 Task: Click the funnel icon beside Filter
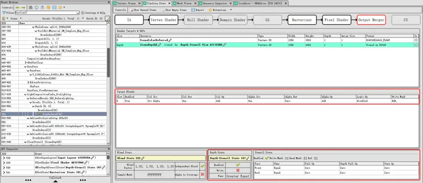coord(3,13)
